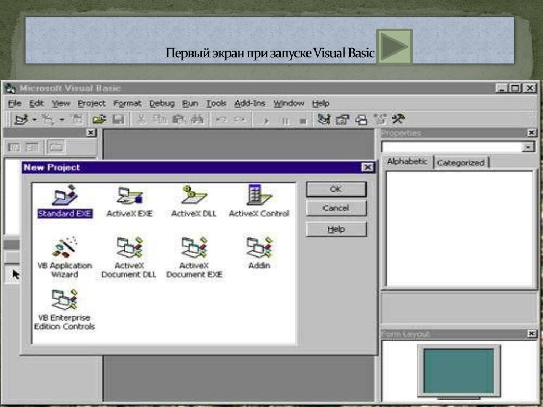Click Cancel in New Project dialog
543x407 pixels.
336,208
